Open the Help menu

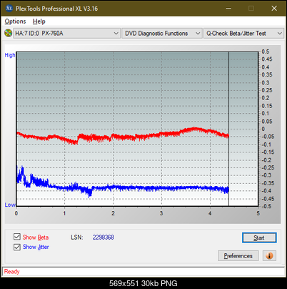coord(39,21)
